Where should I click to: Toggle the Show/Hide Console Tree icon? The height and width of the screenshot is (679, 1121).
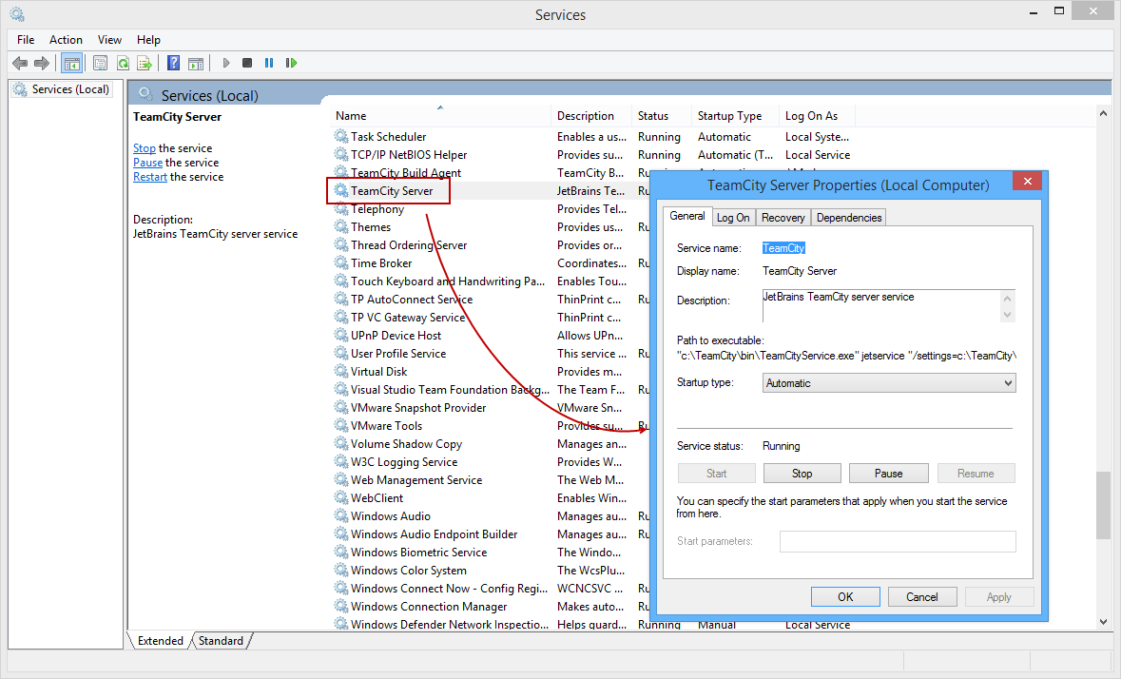[71, 63]
